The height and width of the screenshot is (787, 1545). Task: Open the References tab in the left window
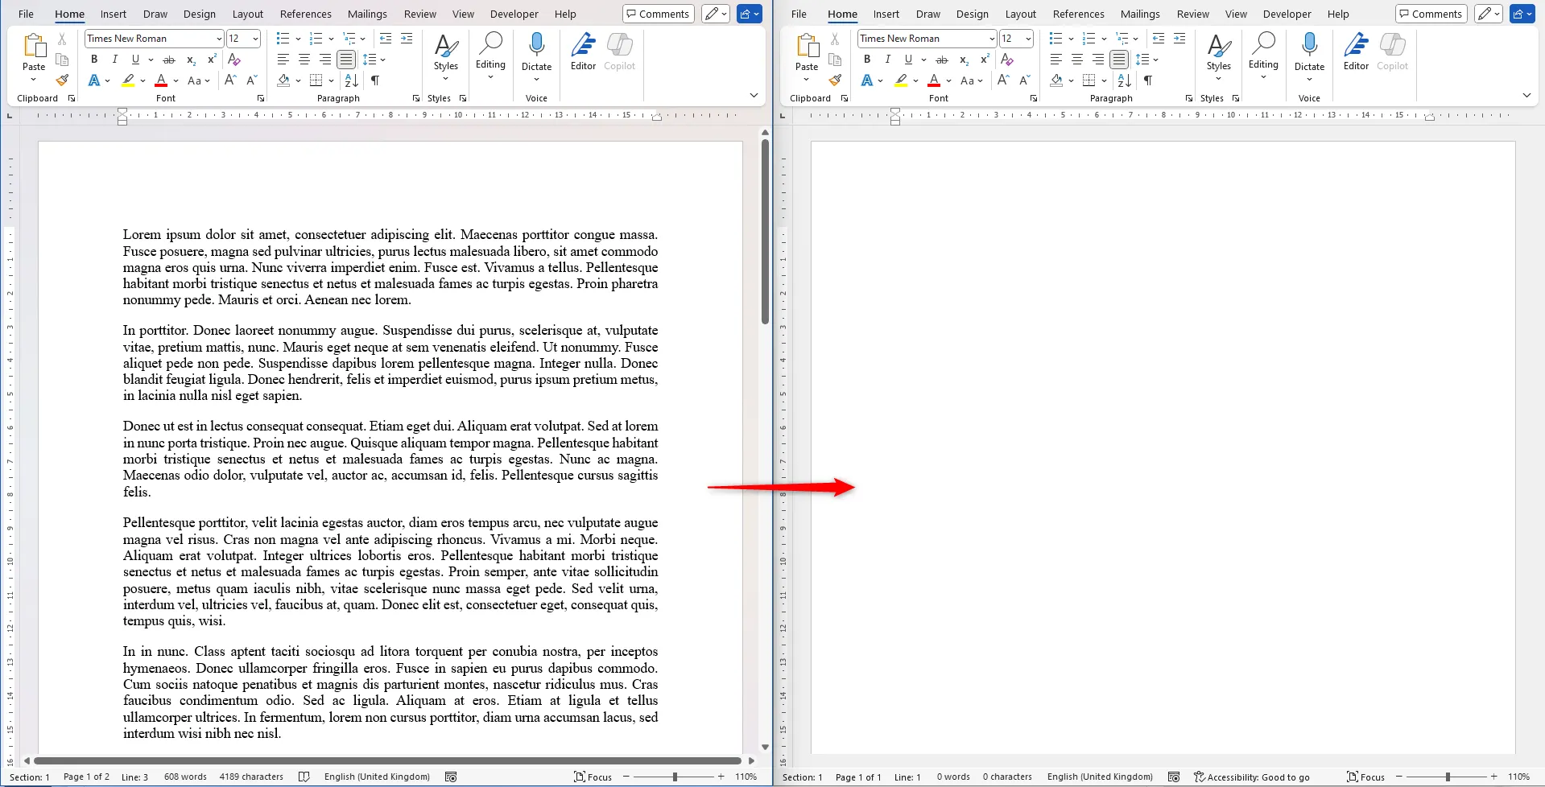pyautogui.click(x=305, y=14)
